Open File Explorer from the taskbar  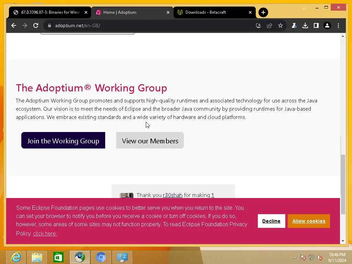click(37, 257)
